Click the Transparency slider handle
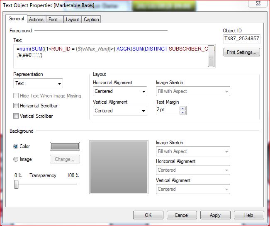This screenshot has height=226, width=270. pos(16,184)
